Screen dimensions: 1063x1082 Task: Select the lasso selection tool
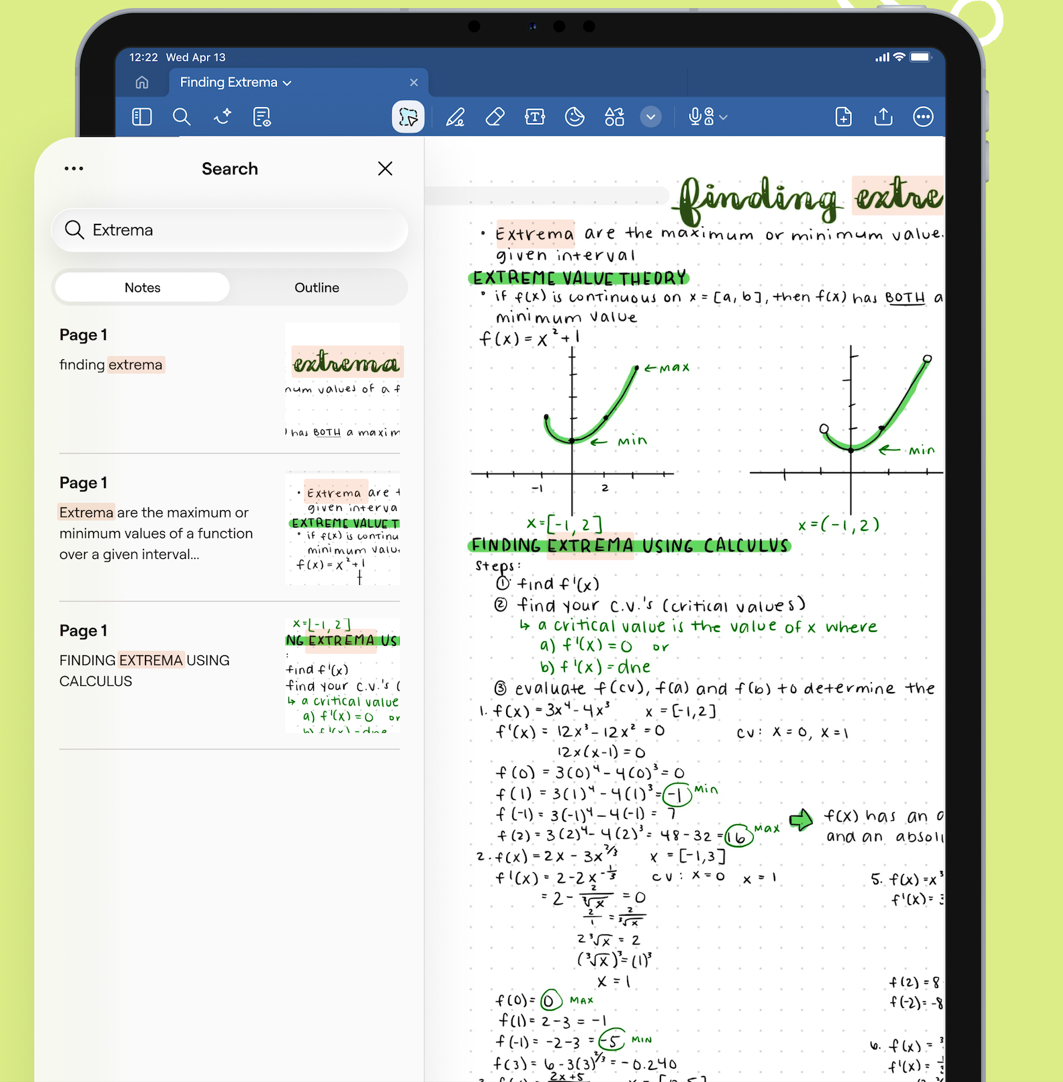(x=408, y=117)
